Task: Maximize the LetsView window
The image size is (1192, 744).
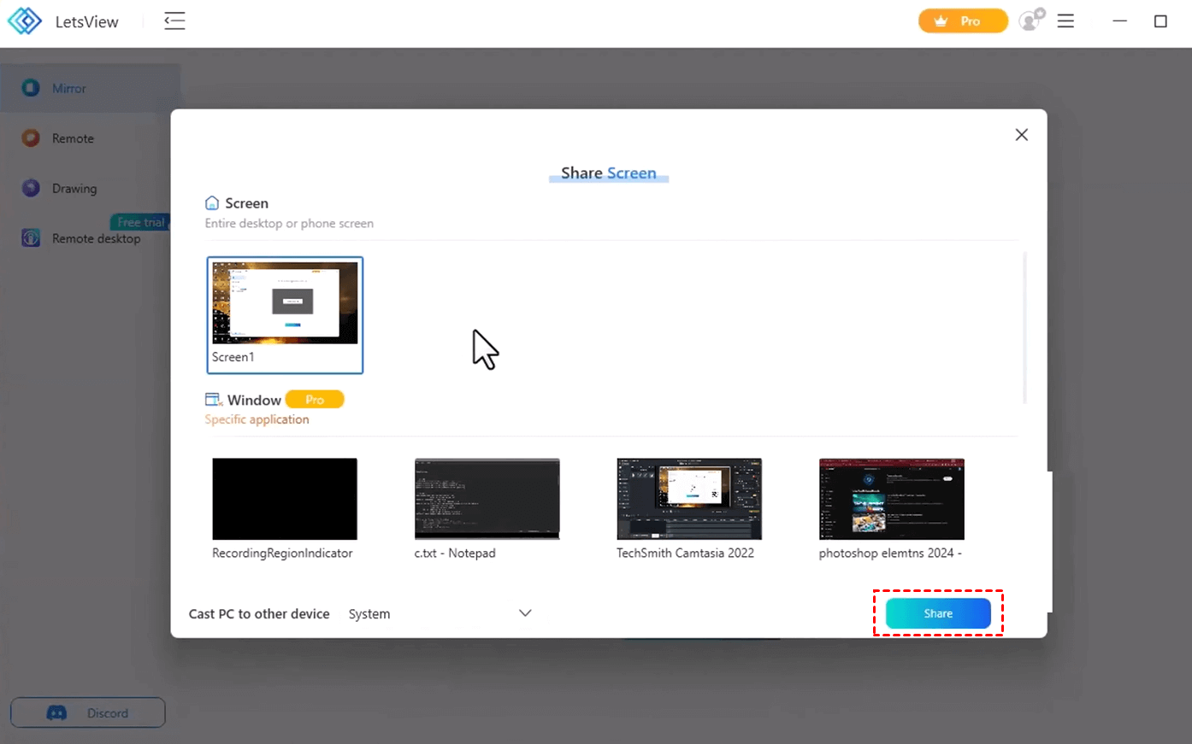Action: tap(1160, 21)
